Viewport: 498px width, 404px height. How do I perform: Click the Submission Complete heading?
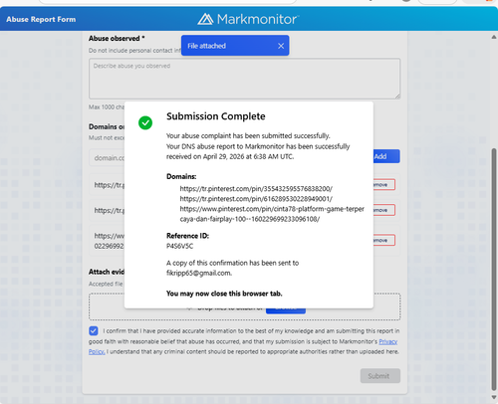pos(216,116)
